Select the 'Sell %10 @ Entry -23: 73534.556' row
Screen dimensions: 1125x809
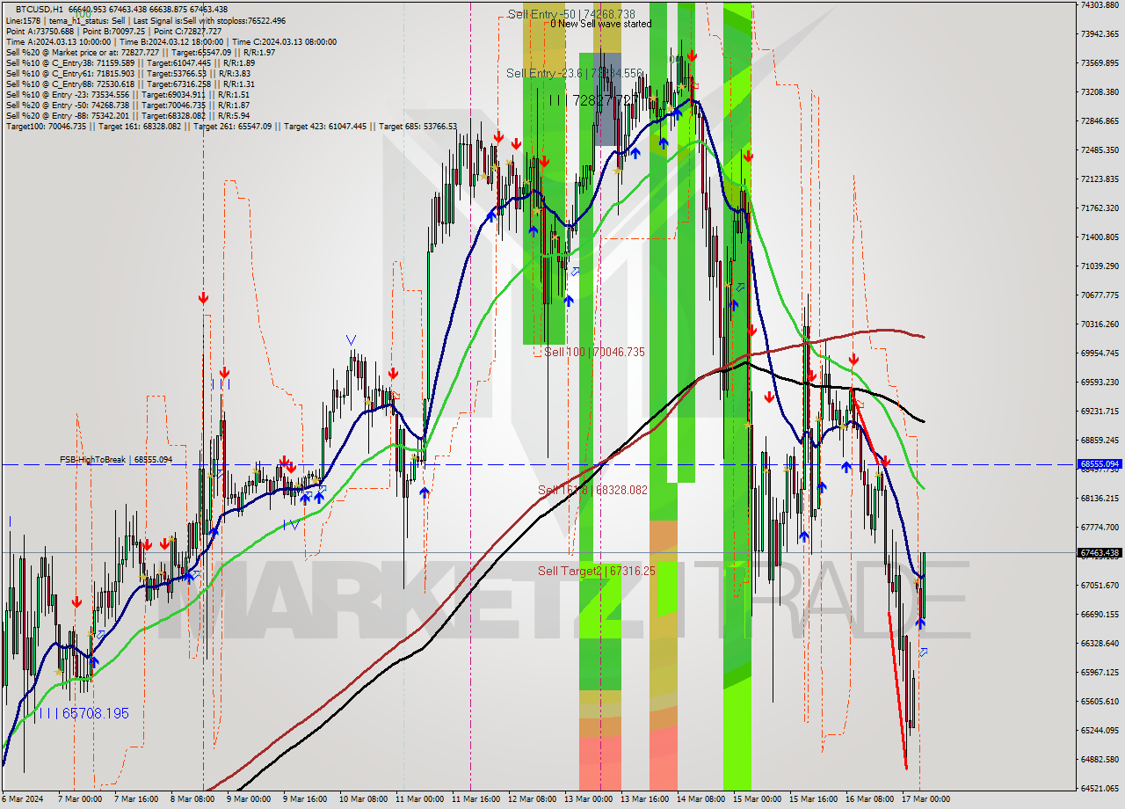[127, 94]
